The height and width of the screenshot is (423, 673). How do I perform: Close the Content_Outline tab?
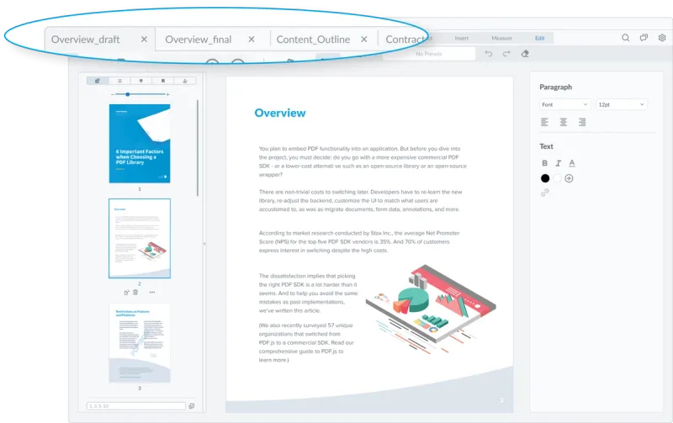click(x=364, y=40)
